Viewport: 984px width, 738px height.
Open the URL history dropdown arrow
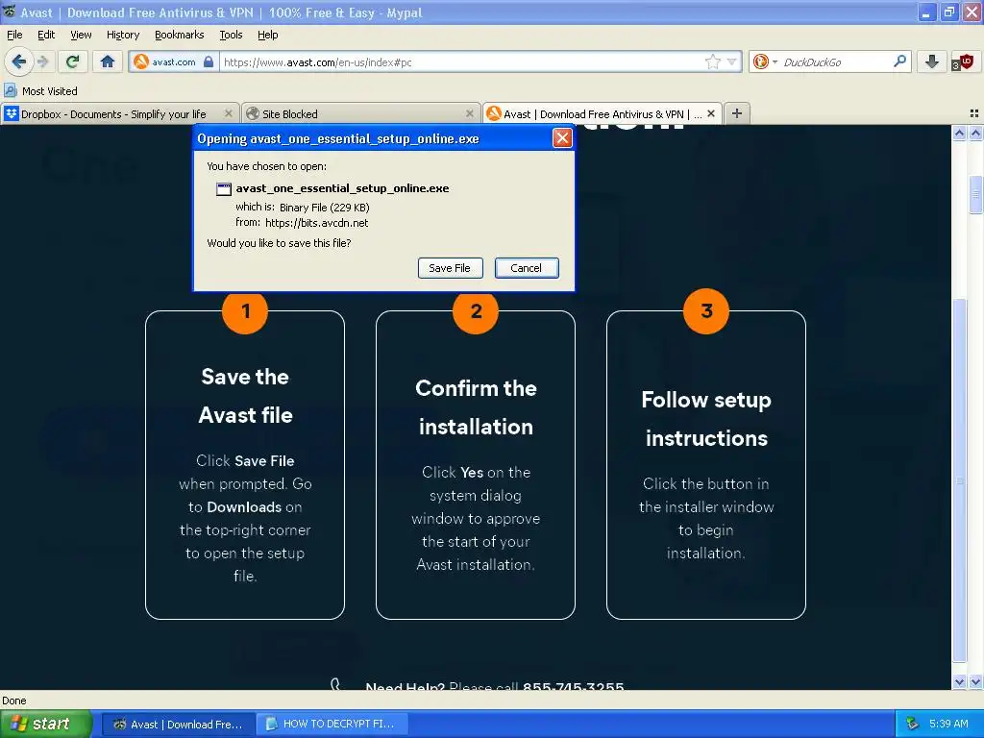pos(731,62)
